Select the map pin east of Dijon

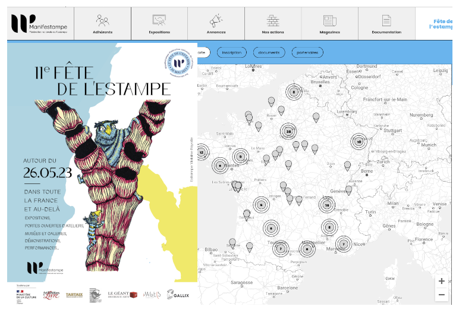click(x=347, y=166)
